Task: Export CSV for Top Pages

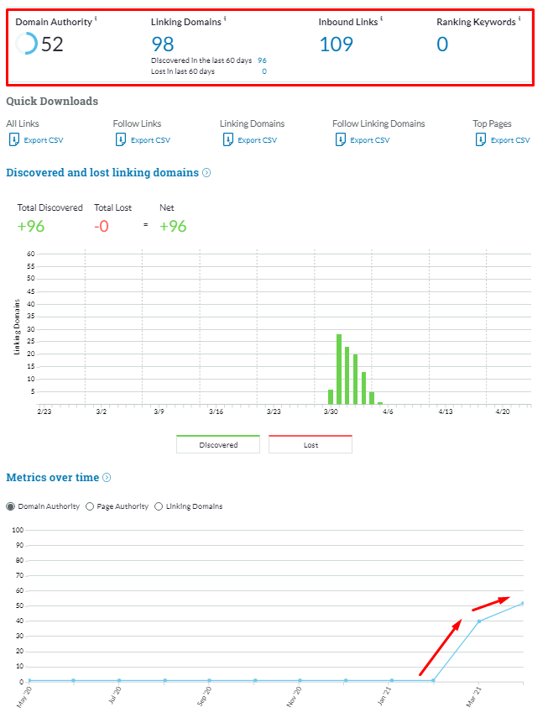Action: (x=510, y=140)
